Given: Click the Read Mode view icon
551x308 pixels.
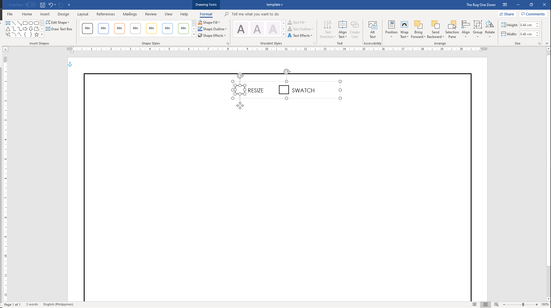Looking at the screenshot, I should pyautogui.click(x=475, y=305).
